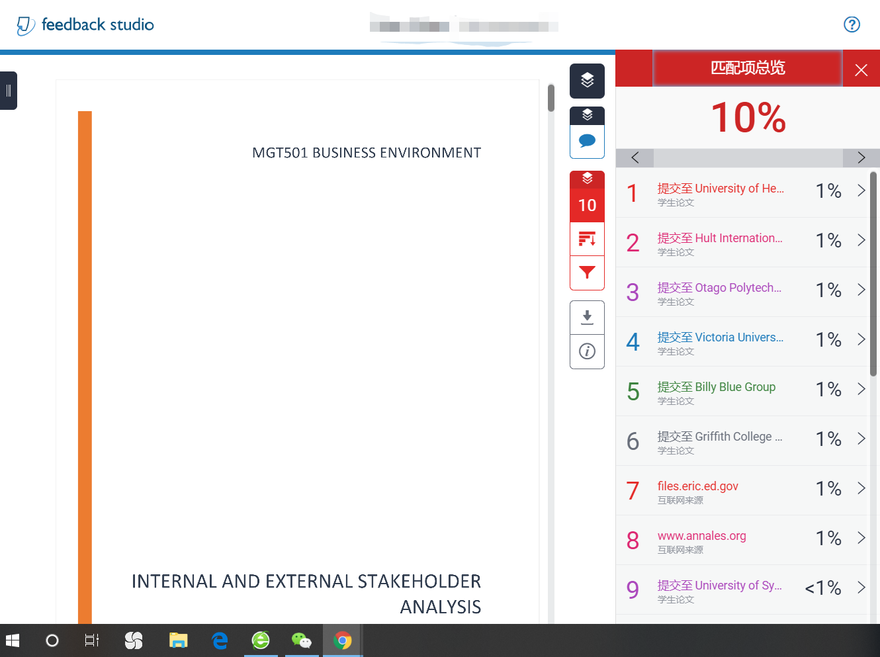Open the files.eric.ed.gov internet source
The width and height of the screenshot is (880, 657).
[698, 486]
